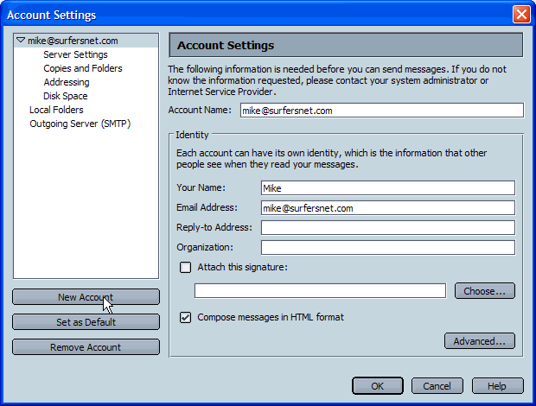Open Advanced identity settings
536x406 pixels.
pos(479,341)
